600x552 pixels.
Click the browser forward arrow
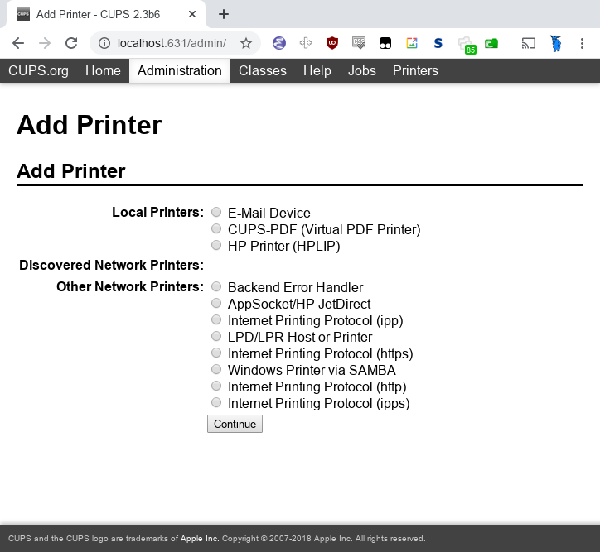(x=45, y=43)
